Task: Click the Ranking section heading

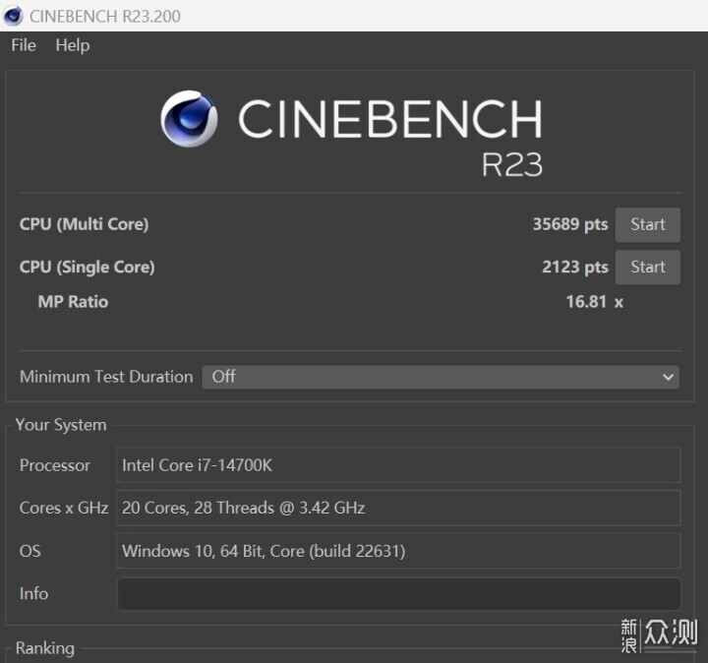Action: point(45,648)
